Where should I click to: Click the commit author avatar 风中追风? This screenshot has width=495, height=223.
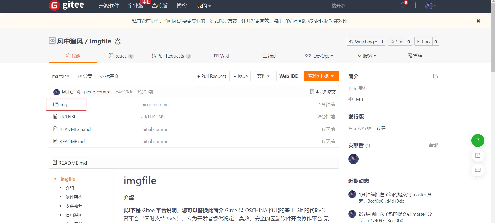(56, 92)
